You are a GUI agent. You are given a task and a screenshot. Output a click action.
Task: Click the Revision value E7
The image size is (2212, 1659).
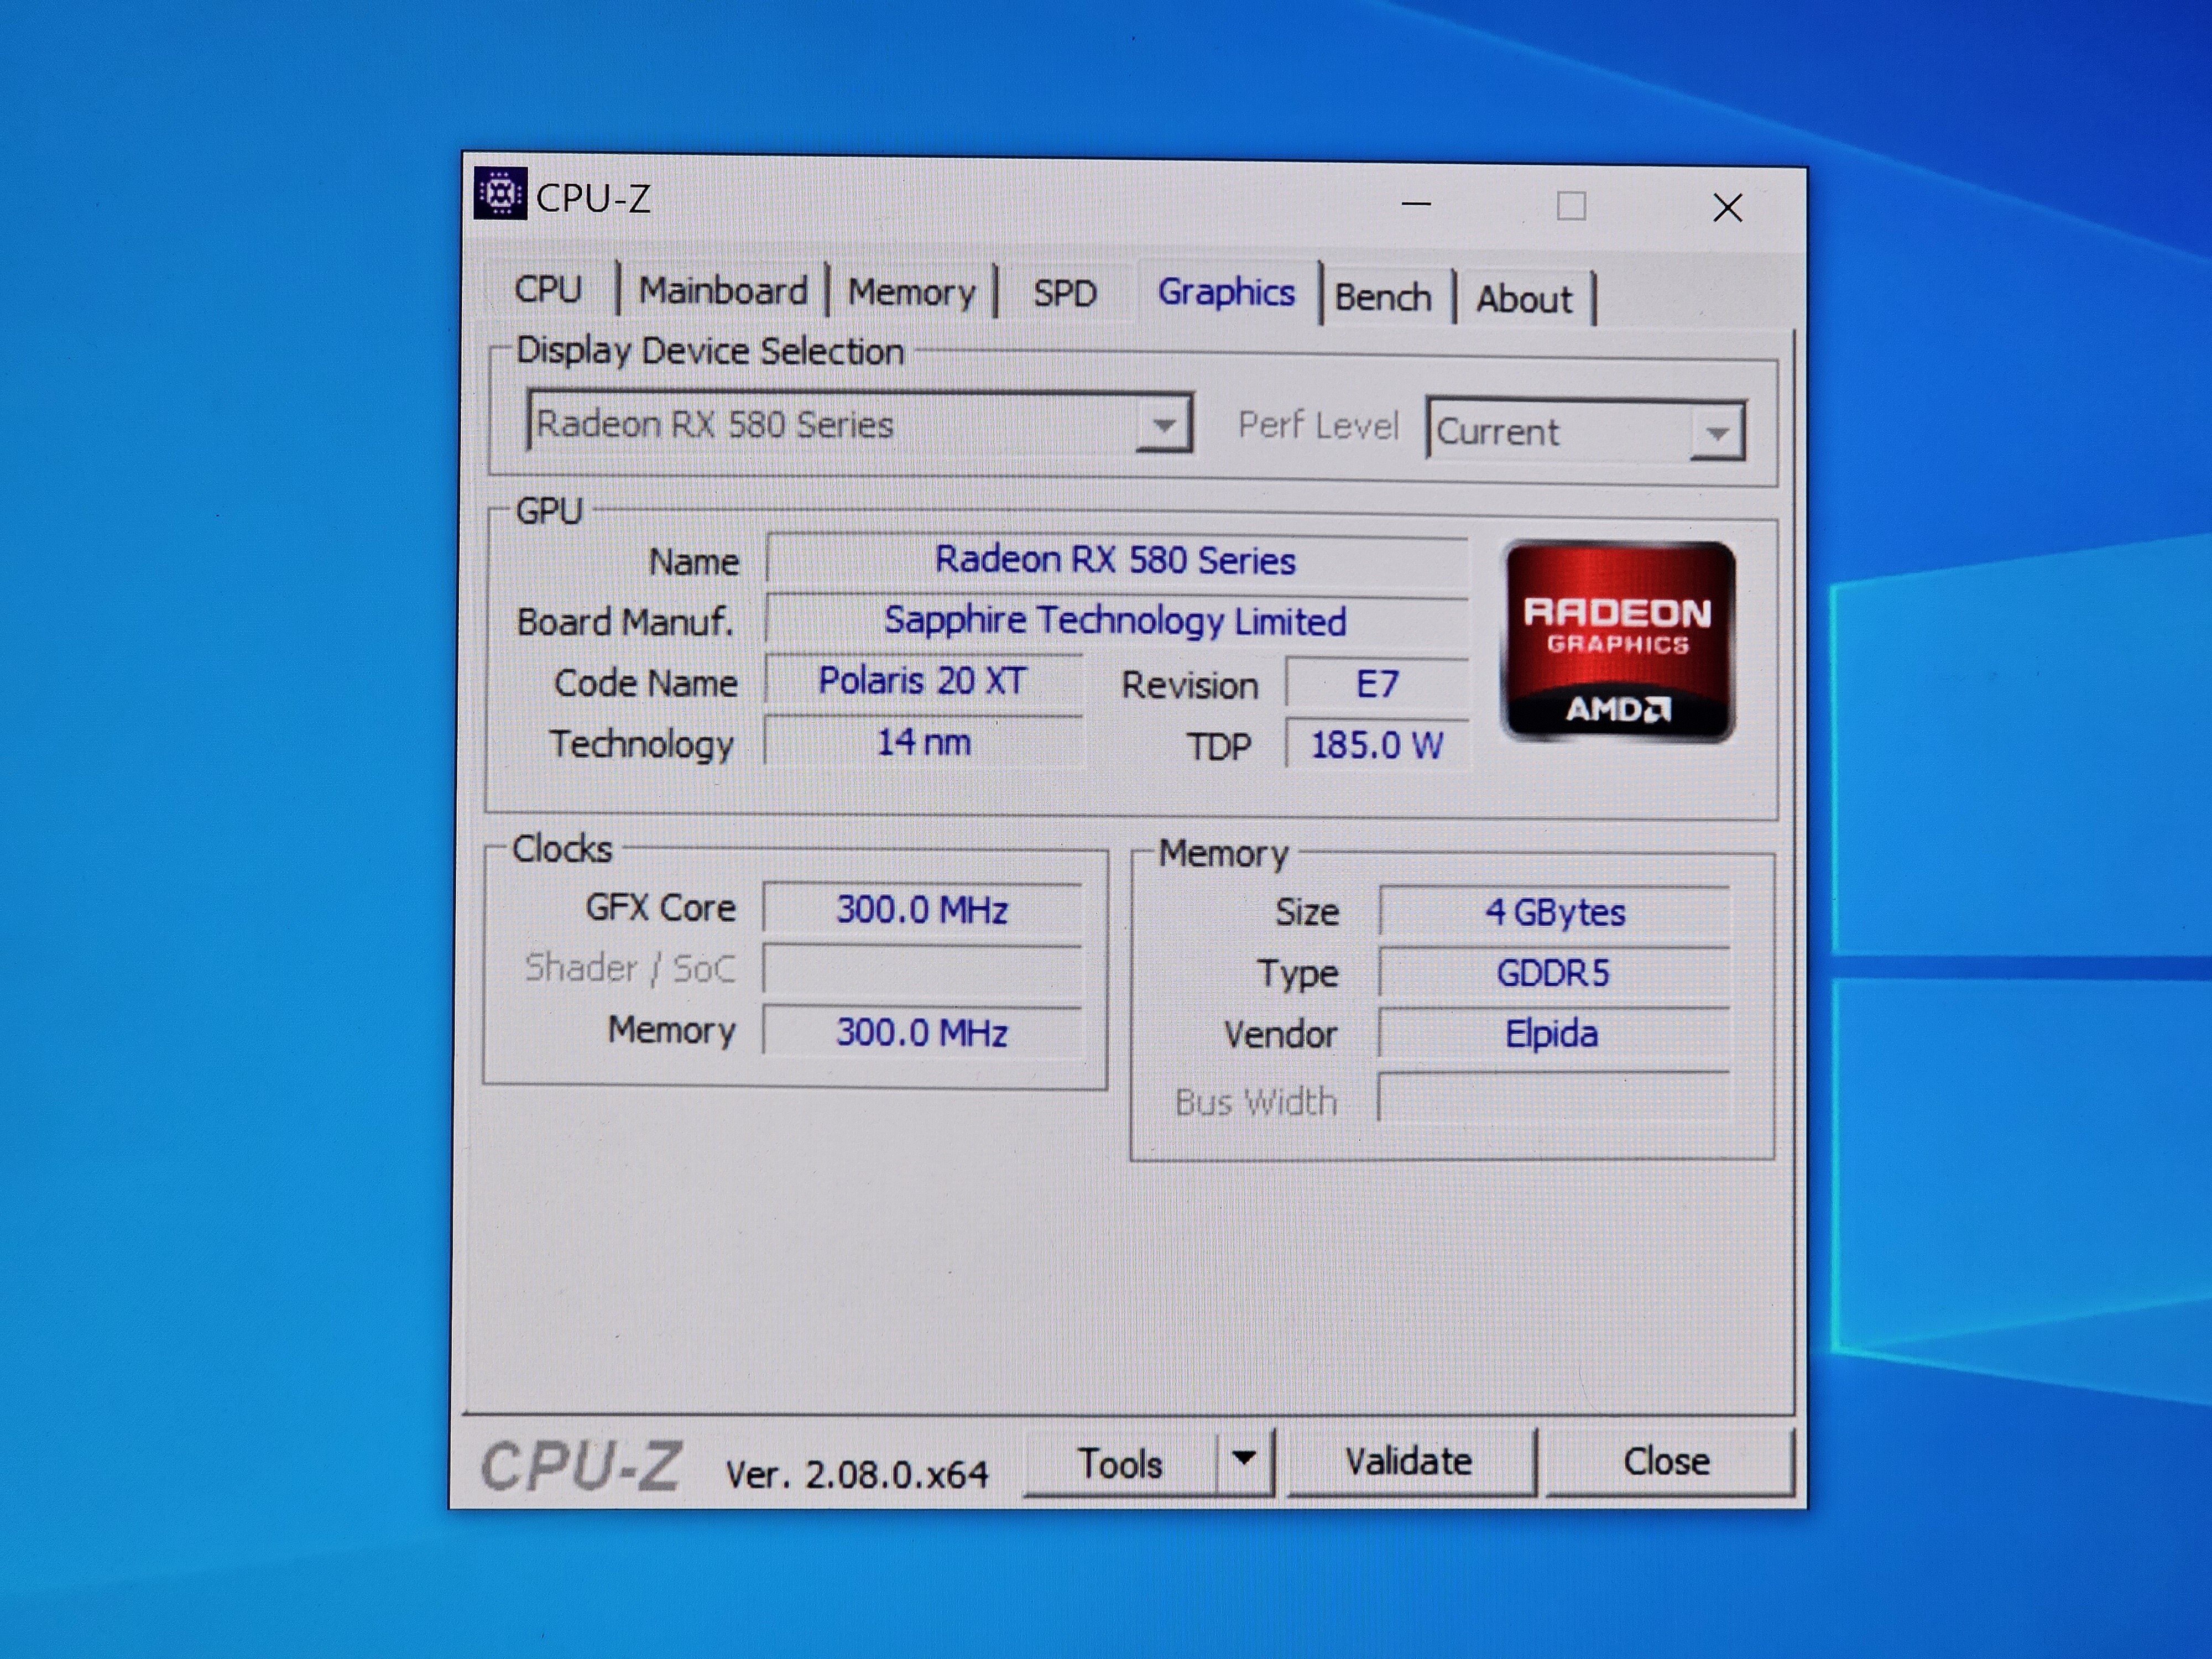click(1377, 684)
